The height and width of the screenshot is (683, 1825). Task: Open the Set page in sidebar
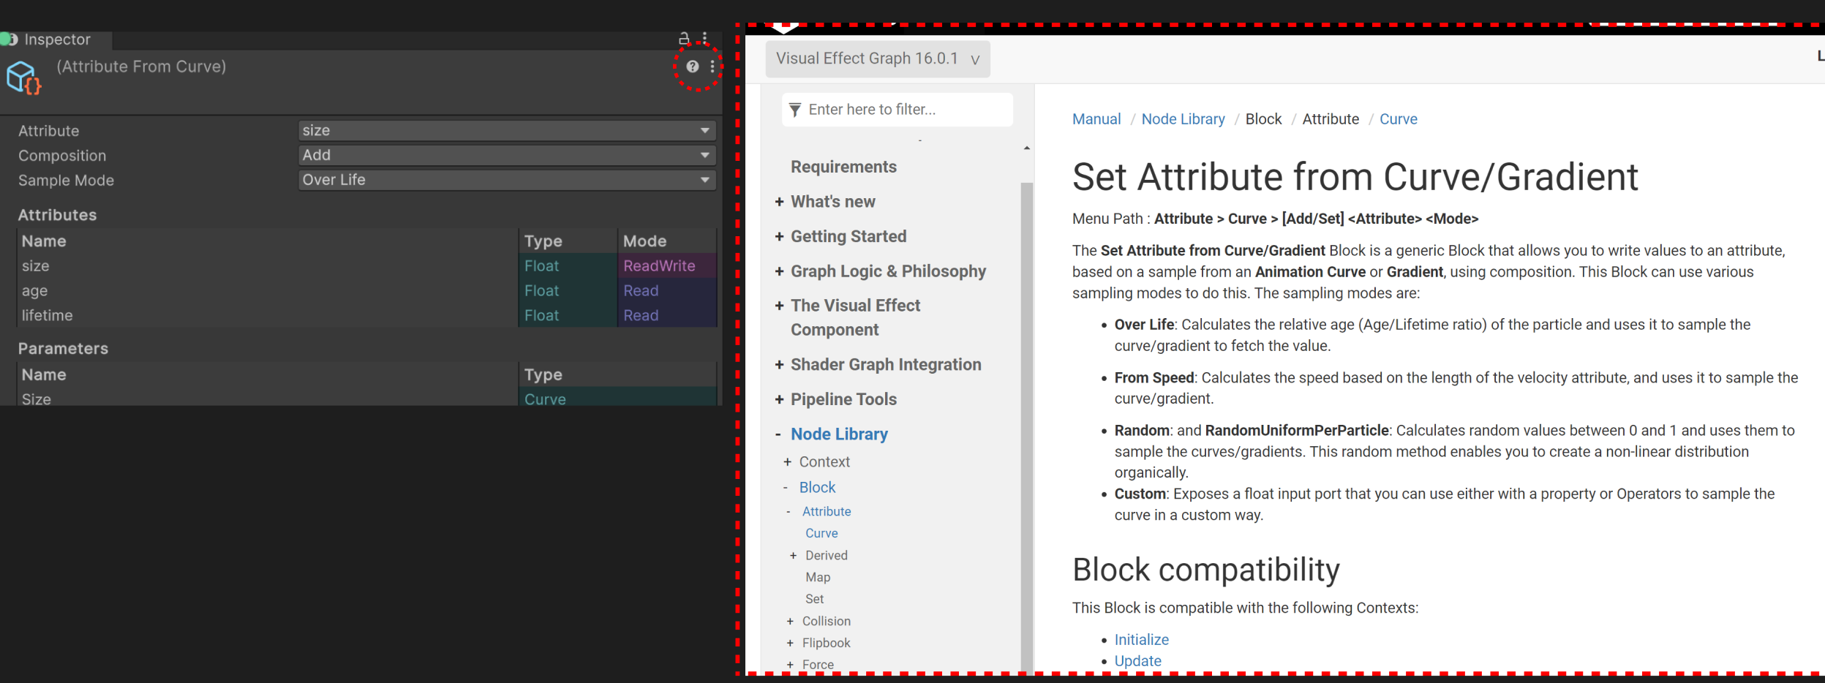pos(814,599)
